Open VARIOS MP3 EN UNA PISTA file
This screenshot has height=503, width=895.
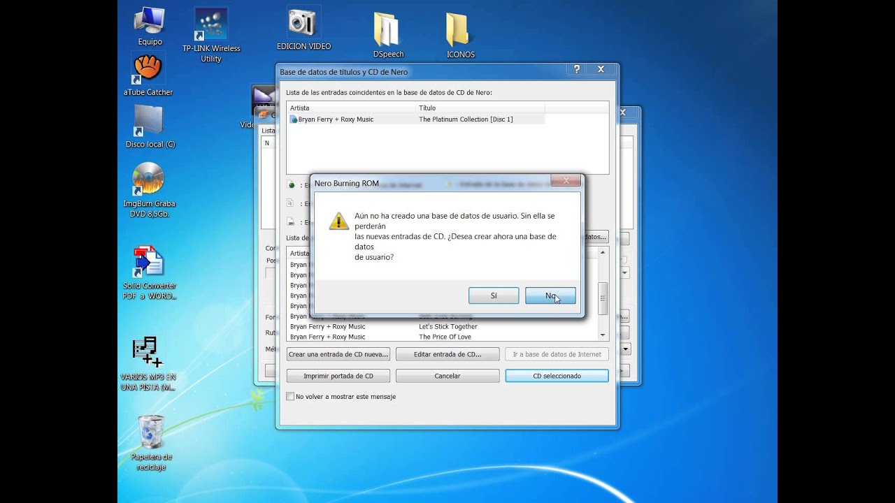[x=148, y=363]
